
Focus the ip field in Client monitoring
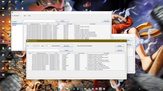36,46
